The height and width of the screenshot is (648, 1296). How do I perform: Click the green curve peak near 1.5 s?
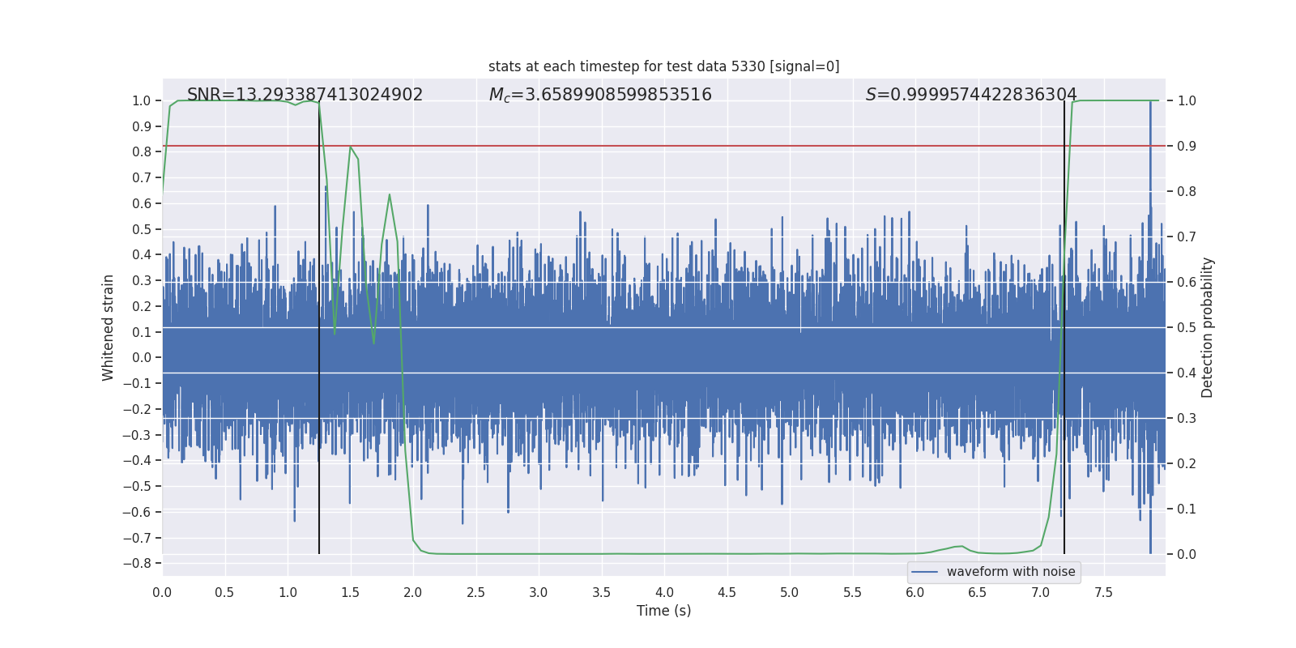point(350,147)
